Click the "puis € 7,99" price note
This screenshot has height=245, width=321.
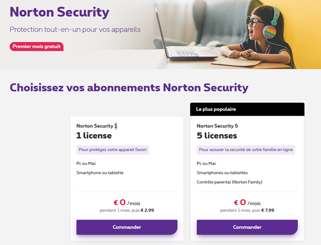tap(263, 210)
